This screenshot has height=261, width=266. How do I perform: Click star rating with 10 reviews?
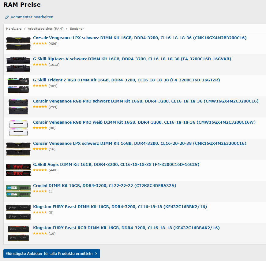click(40, 233)
